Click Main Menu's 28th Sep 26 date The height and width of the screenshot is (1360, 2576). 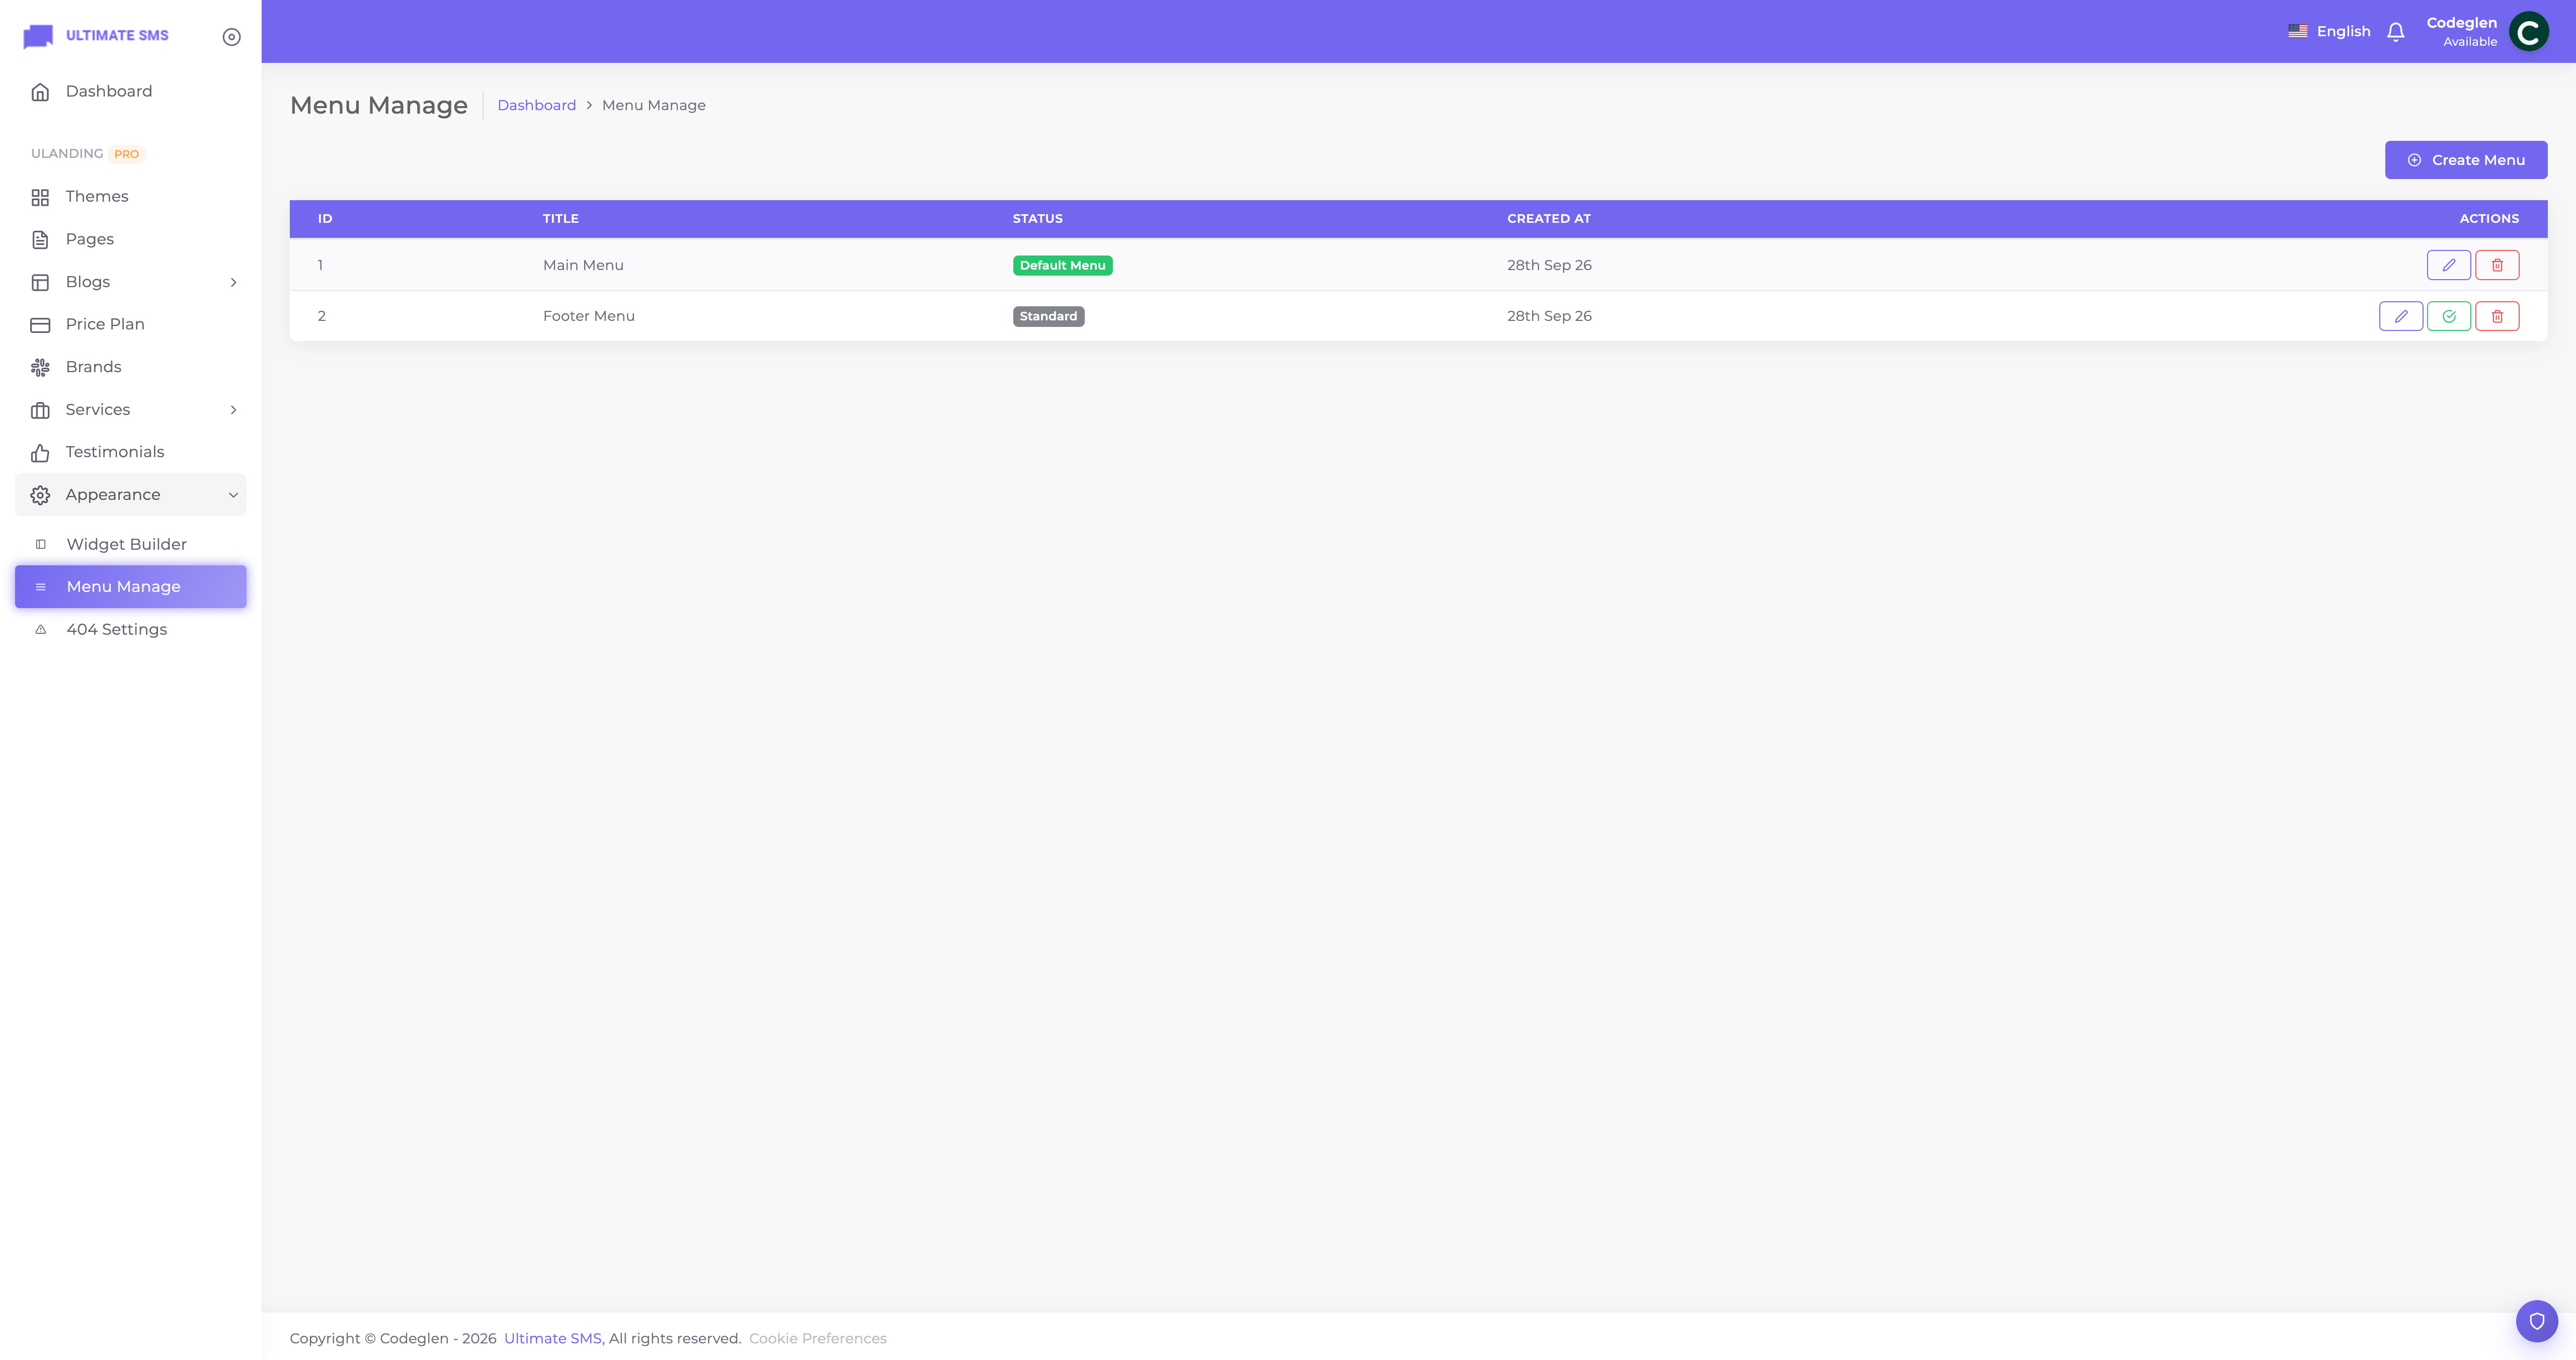coord(1549,265)
